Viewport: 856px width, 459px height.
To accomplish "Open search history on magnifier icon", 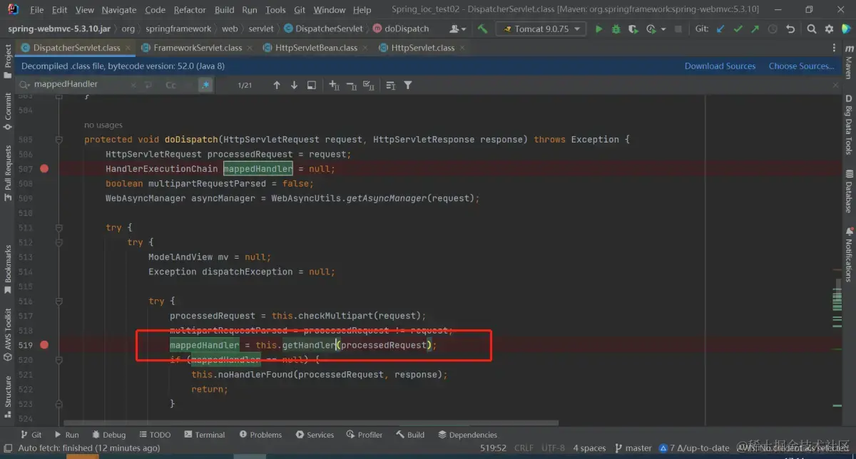I will click(24, 85).
